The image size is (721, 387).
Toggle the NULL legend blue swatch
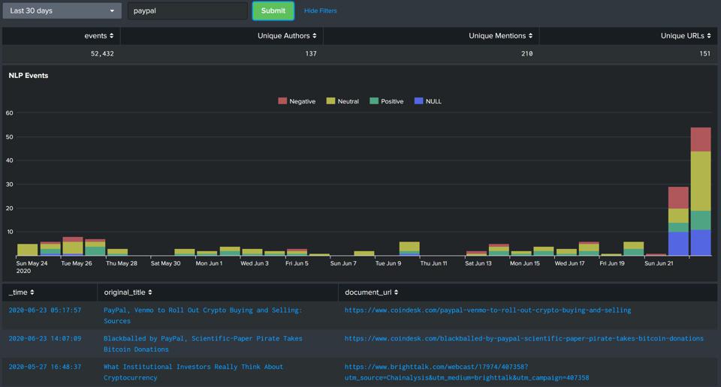[418, 101]
